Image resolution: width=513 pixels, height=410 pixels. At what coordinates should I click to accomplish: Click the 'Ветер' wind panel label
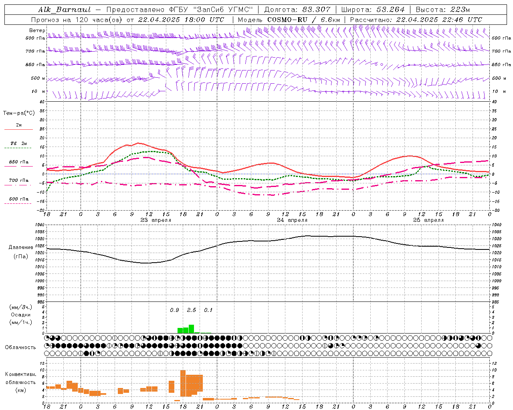[x=37, y=30]
